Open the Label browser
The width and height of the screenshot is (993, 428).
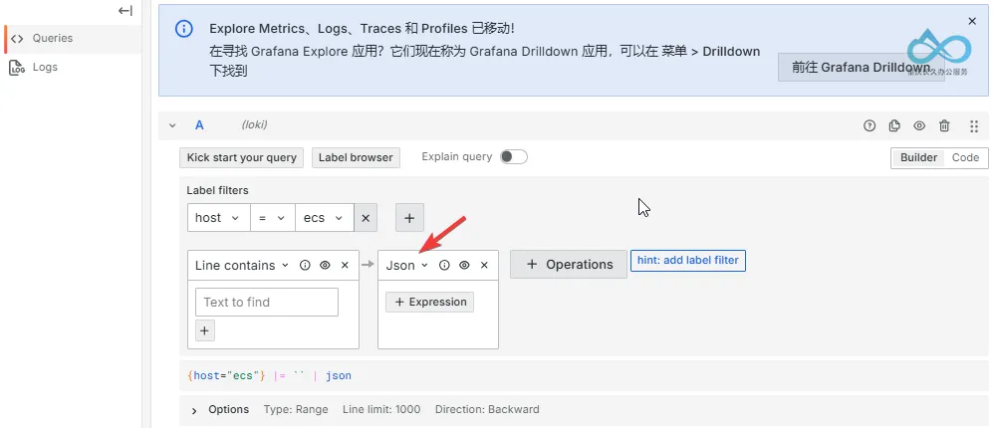coord(356,157)
